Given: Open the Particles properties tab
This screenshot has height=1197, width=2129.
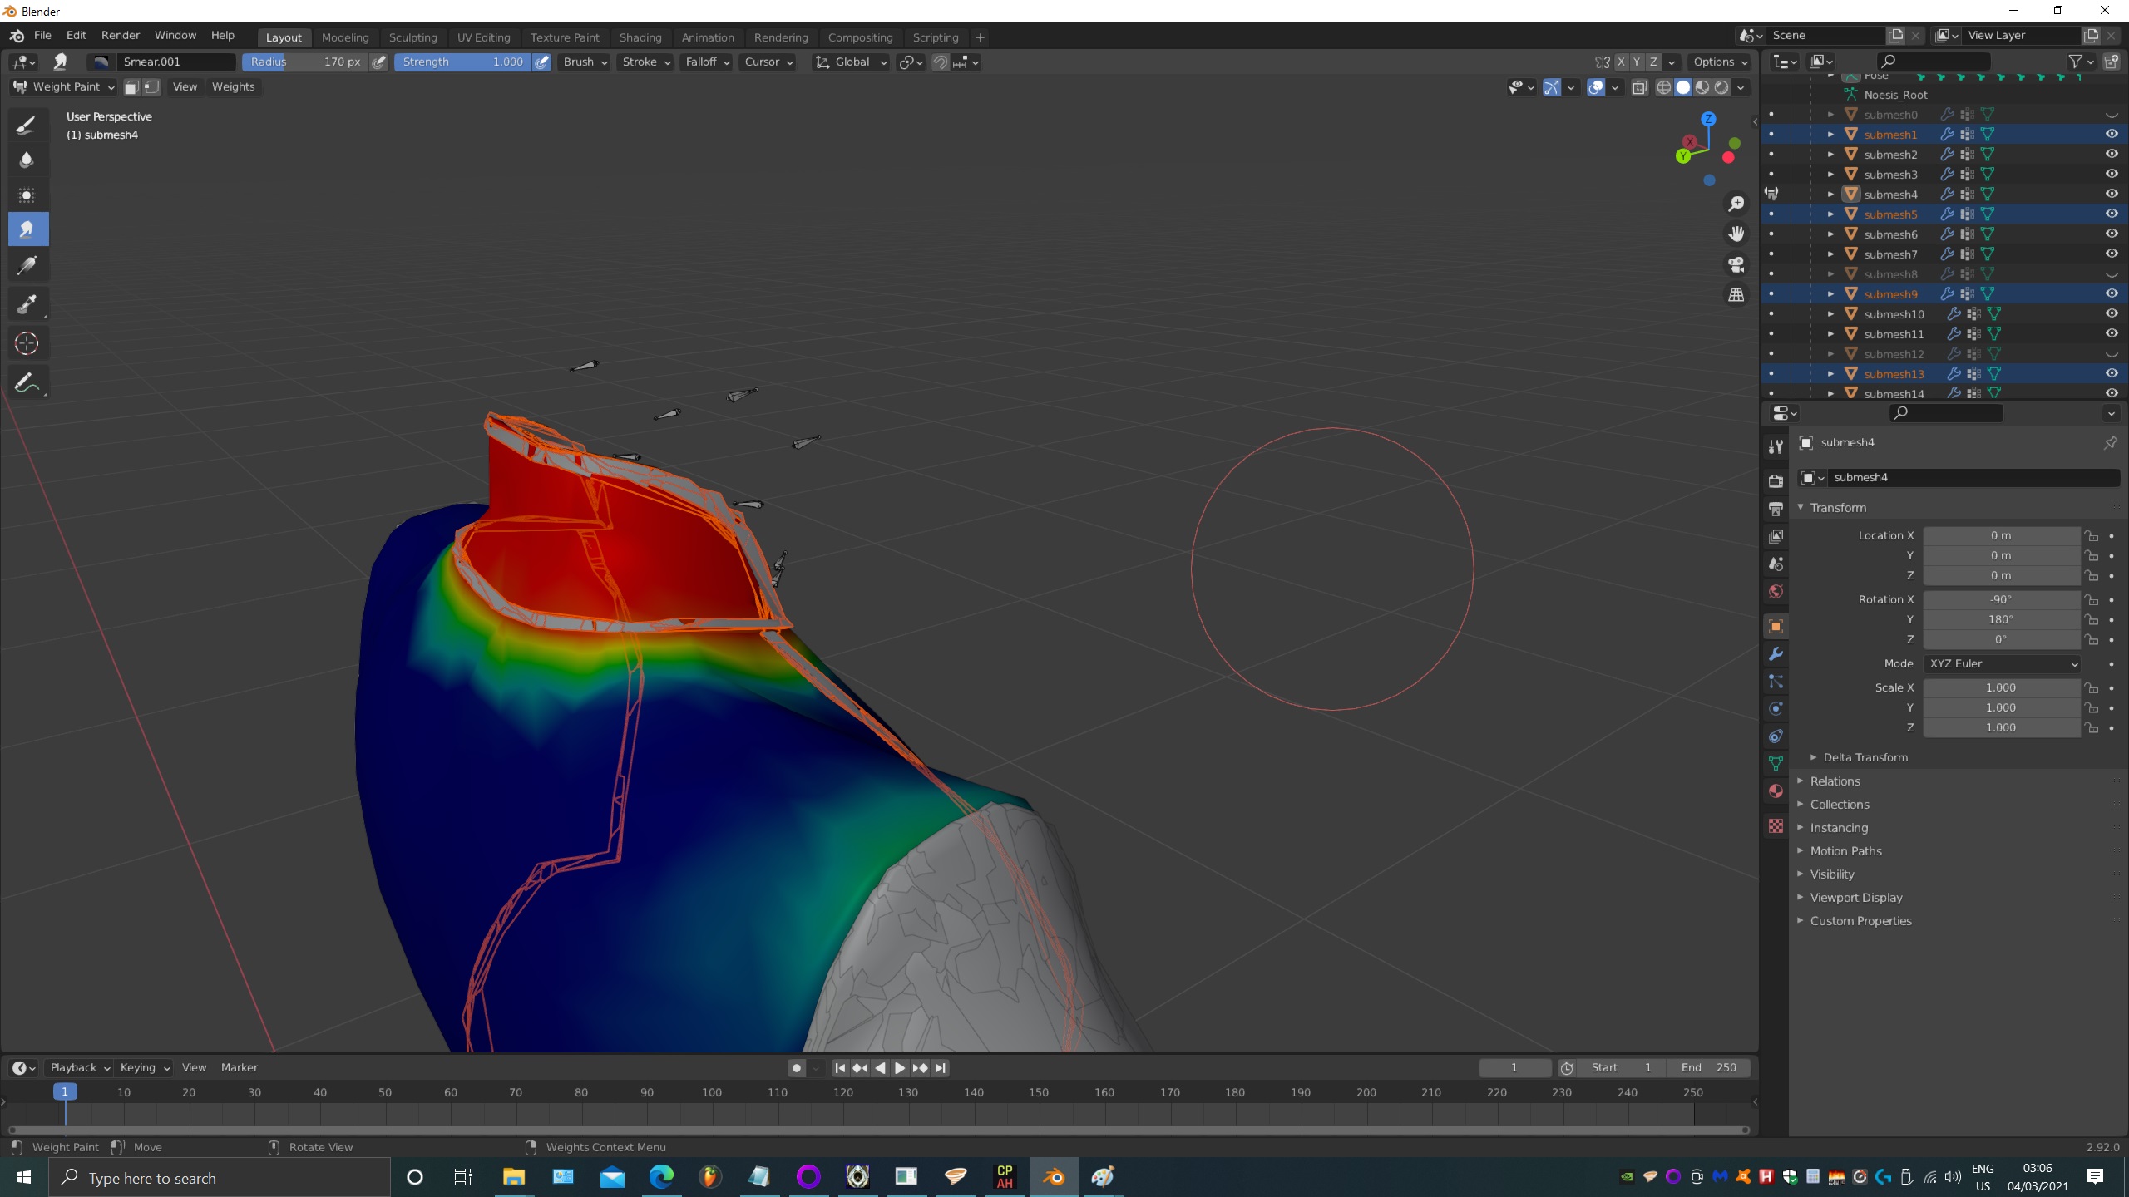Looking at the screenshot, I should tap(1776, 682).
